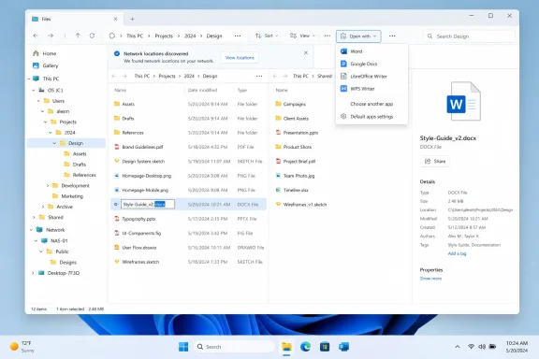Sort by the Date modified column header

tap(202, 90)
